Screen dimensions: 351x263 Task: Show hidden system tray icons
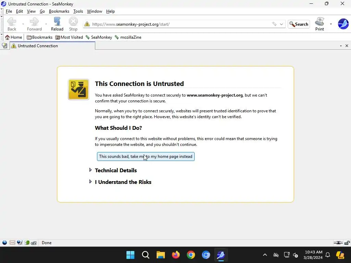(265, 255)
